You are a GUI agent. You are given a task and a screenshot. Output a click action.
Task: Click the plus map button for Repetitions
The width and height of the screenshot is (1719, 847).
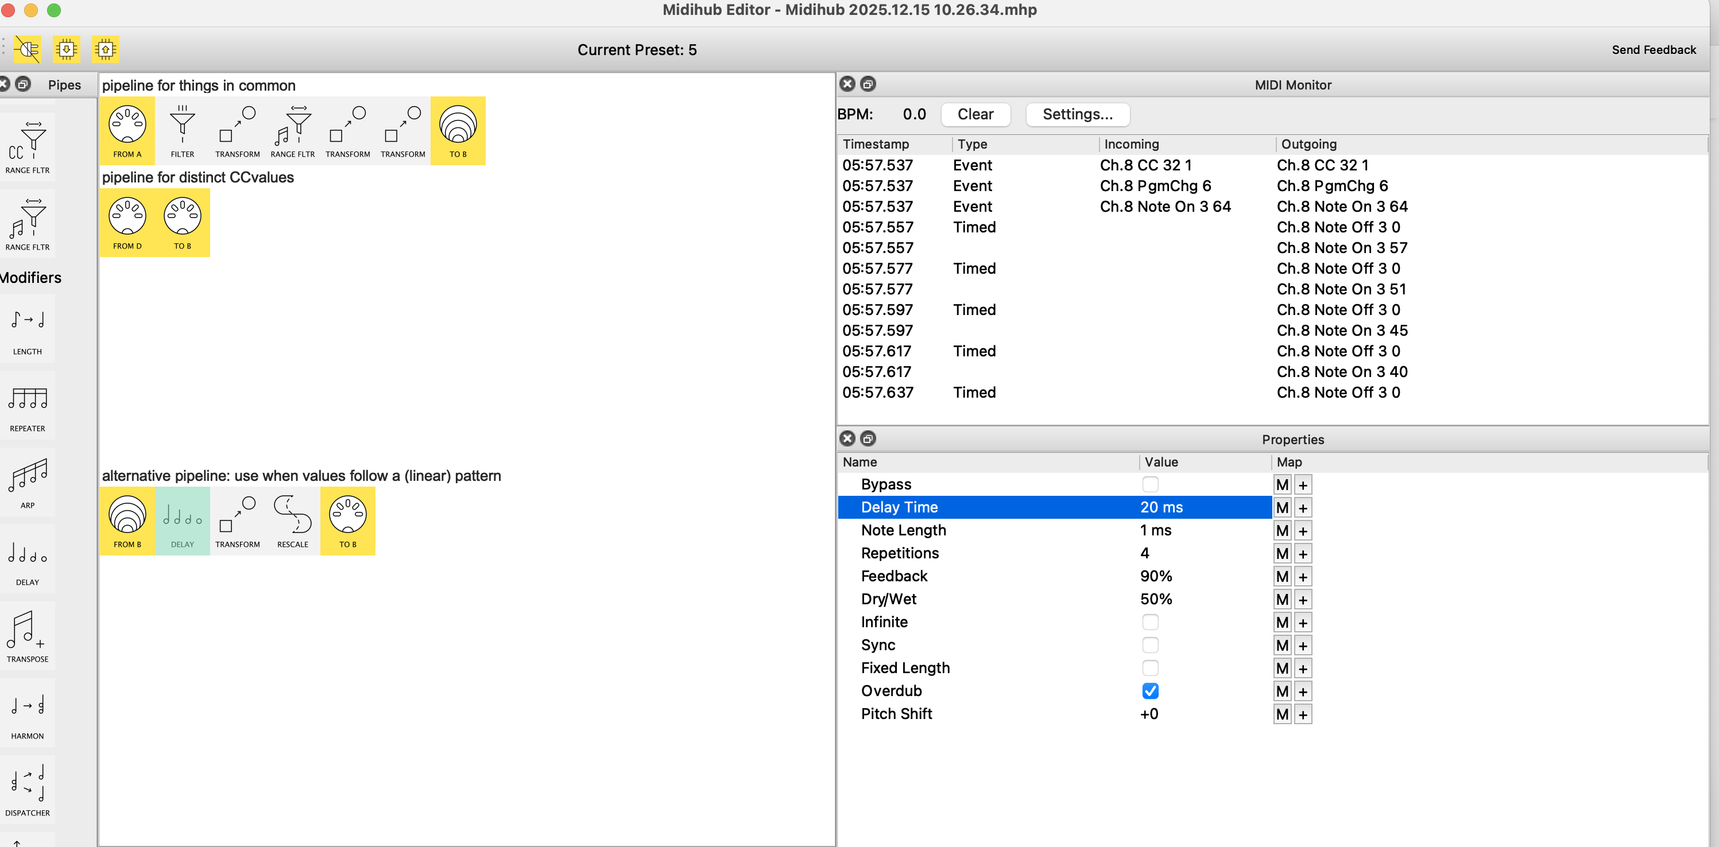[1303, 554]
